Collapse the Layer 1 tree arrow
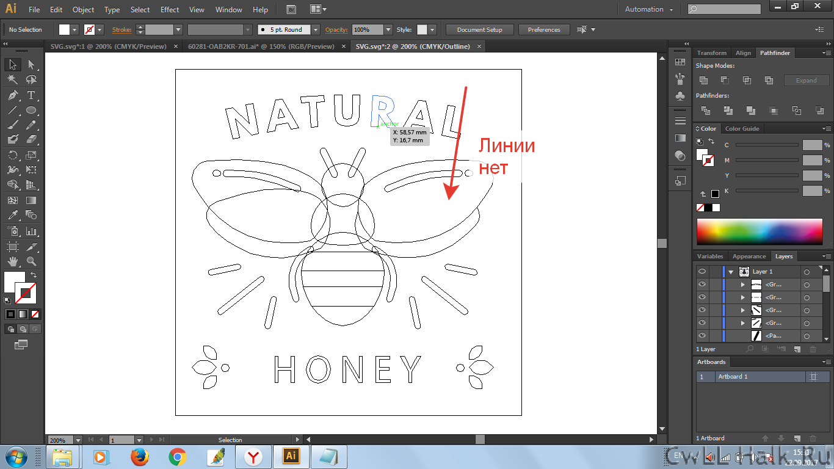Screen dimensions: 834x469 click(731, 272)
